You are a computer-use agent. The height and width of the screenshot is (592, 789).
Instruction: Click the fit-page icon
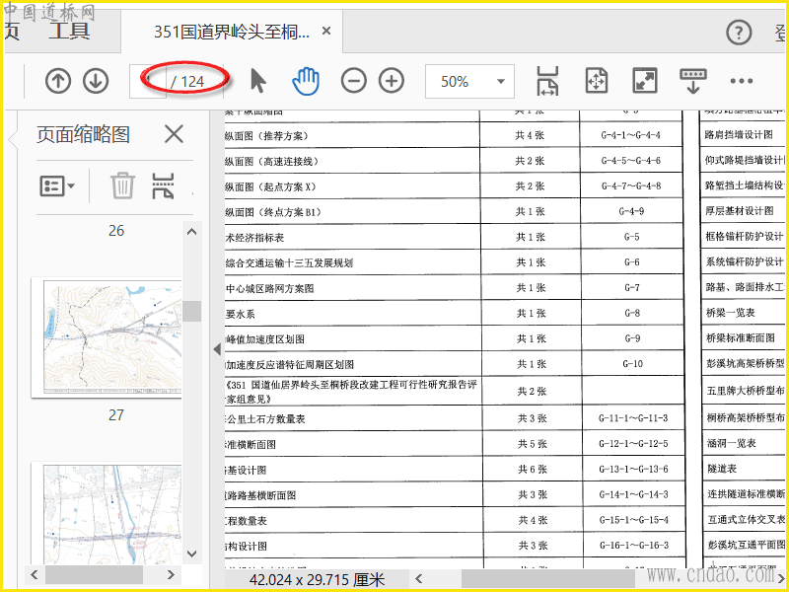[597, 81]
